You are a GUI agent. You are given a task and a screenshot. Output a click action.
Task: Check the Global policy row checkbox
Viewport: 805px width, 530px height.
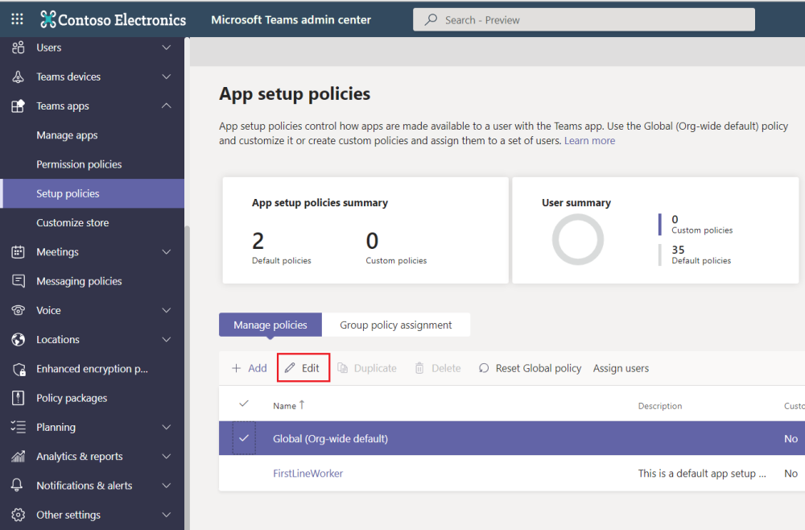point(245,438)
